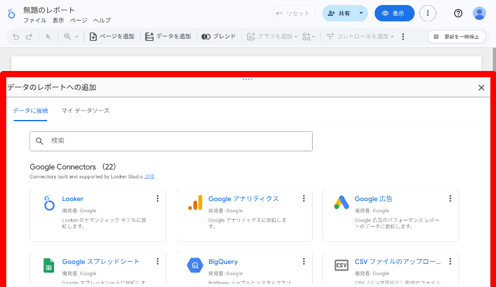The width and height of the screenshot is (496, 287).
Task: Select the Looker connector card
Action: tap(98, 215)
